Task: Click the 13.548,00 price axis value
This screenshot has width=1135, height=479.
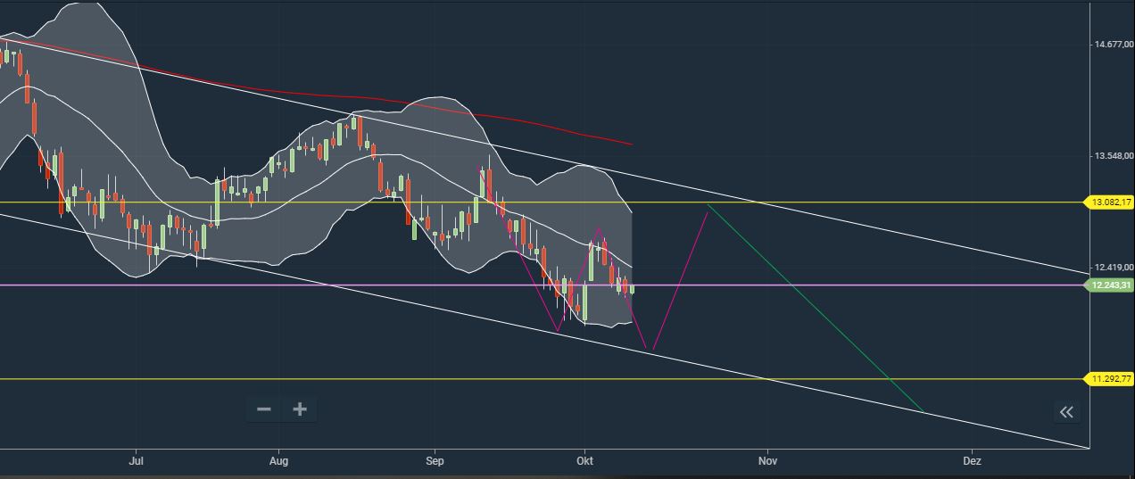Action: click(x=1114, y=156)
